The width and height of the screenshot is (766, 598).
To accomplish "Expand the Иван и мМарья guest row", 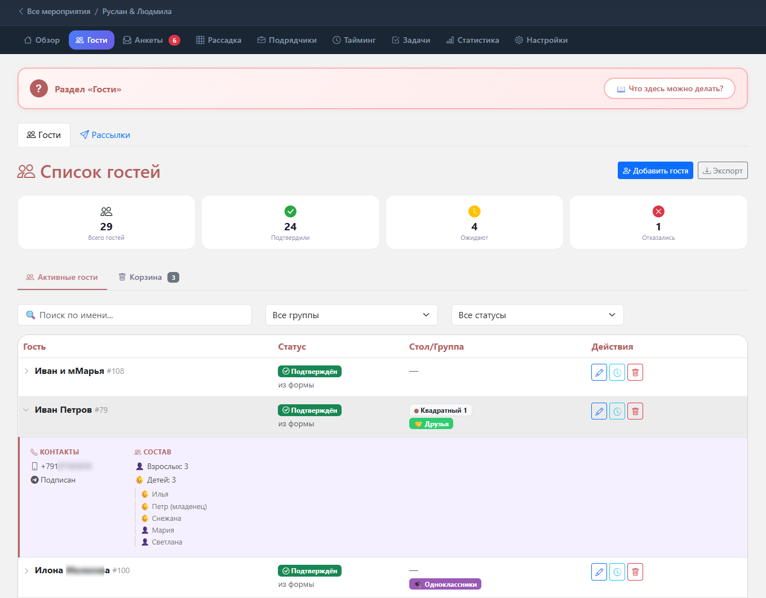I will click(26, 371).
